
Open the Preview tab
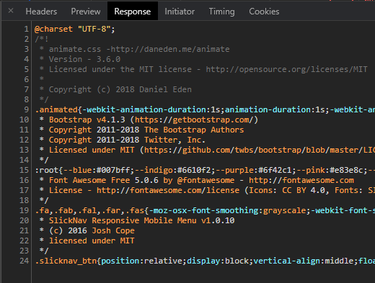click(86, 12)
